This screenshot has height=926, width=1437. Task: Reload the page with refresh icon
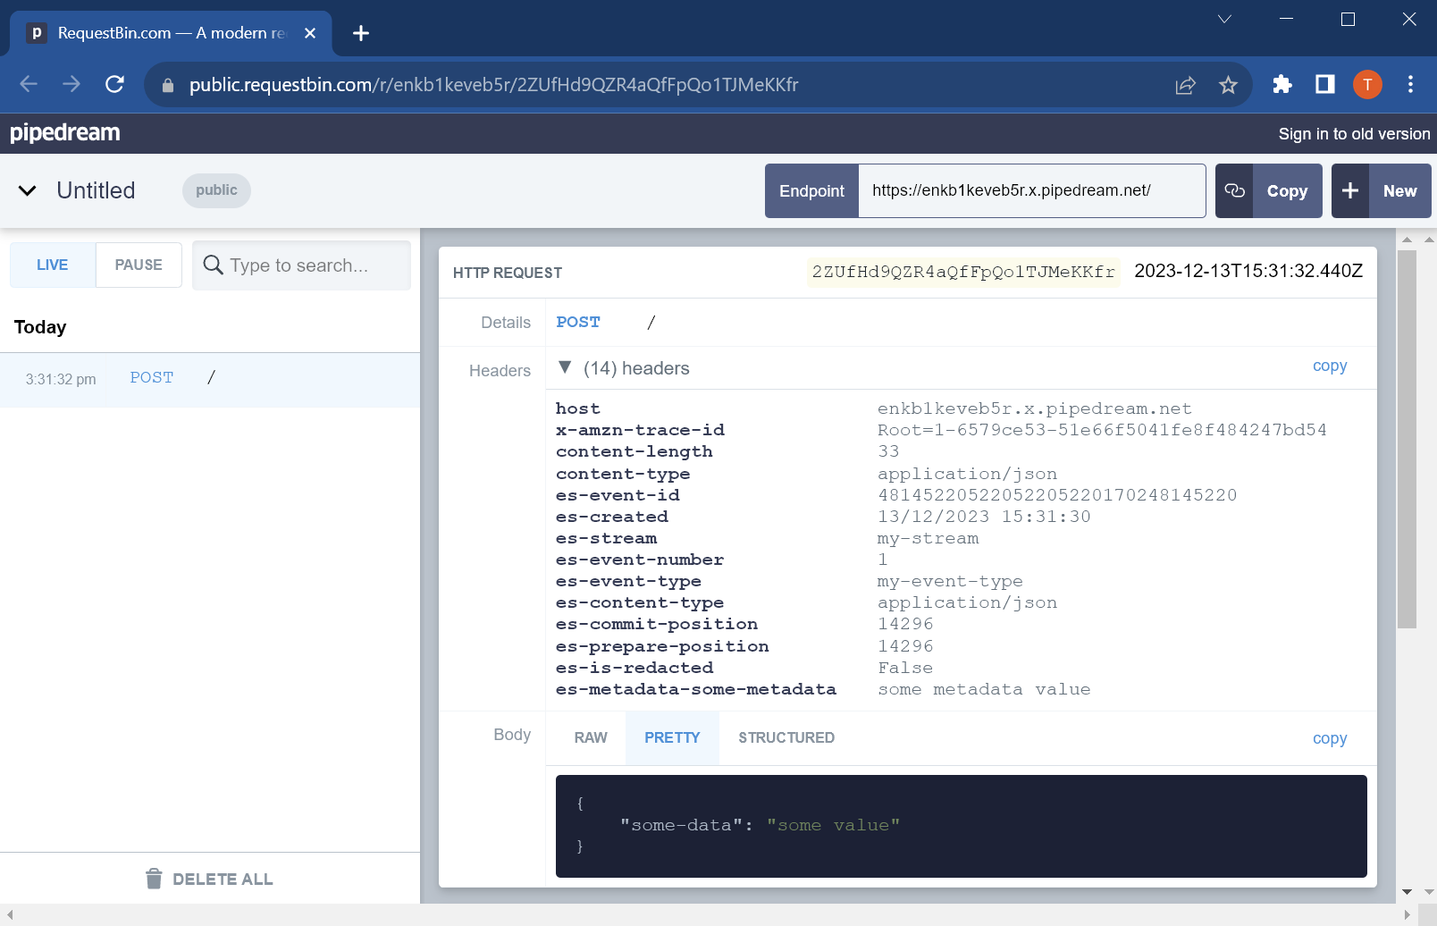click(114, 84)
